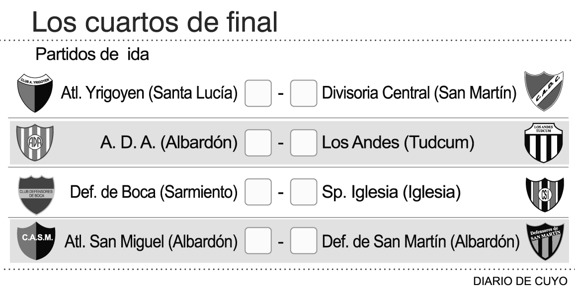Select the C.A.S.M. San Miguel badge
575x292 pixels.
tap(35, 242)
